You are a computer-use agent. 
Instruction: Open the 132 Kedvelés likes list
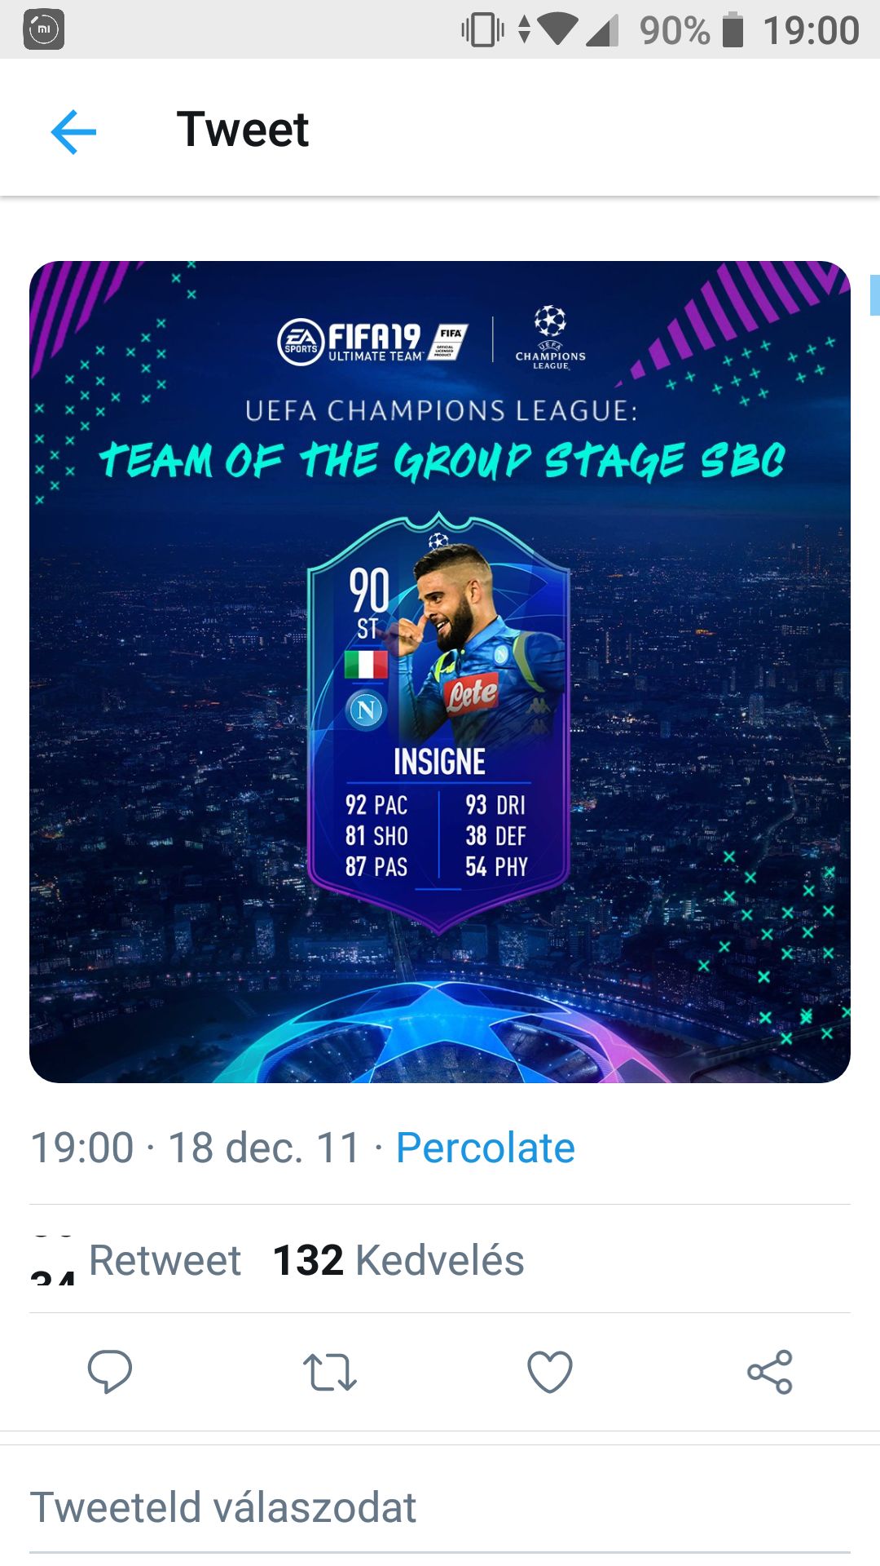398,1260
